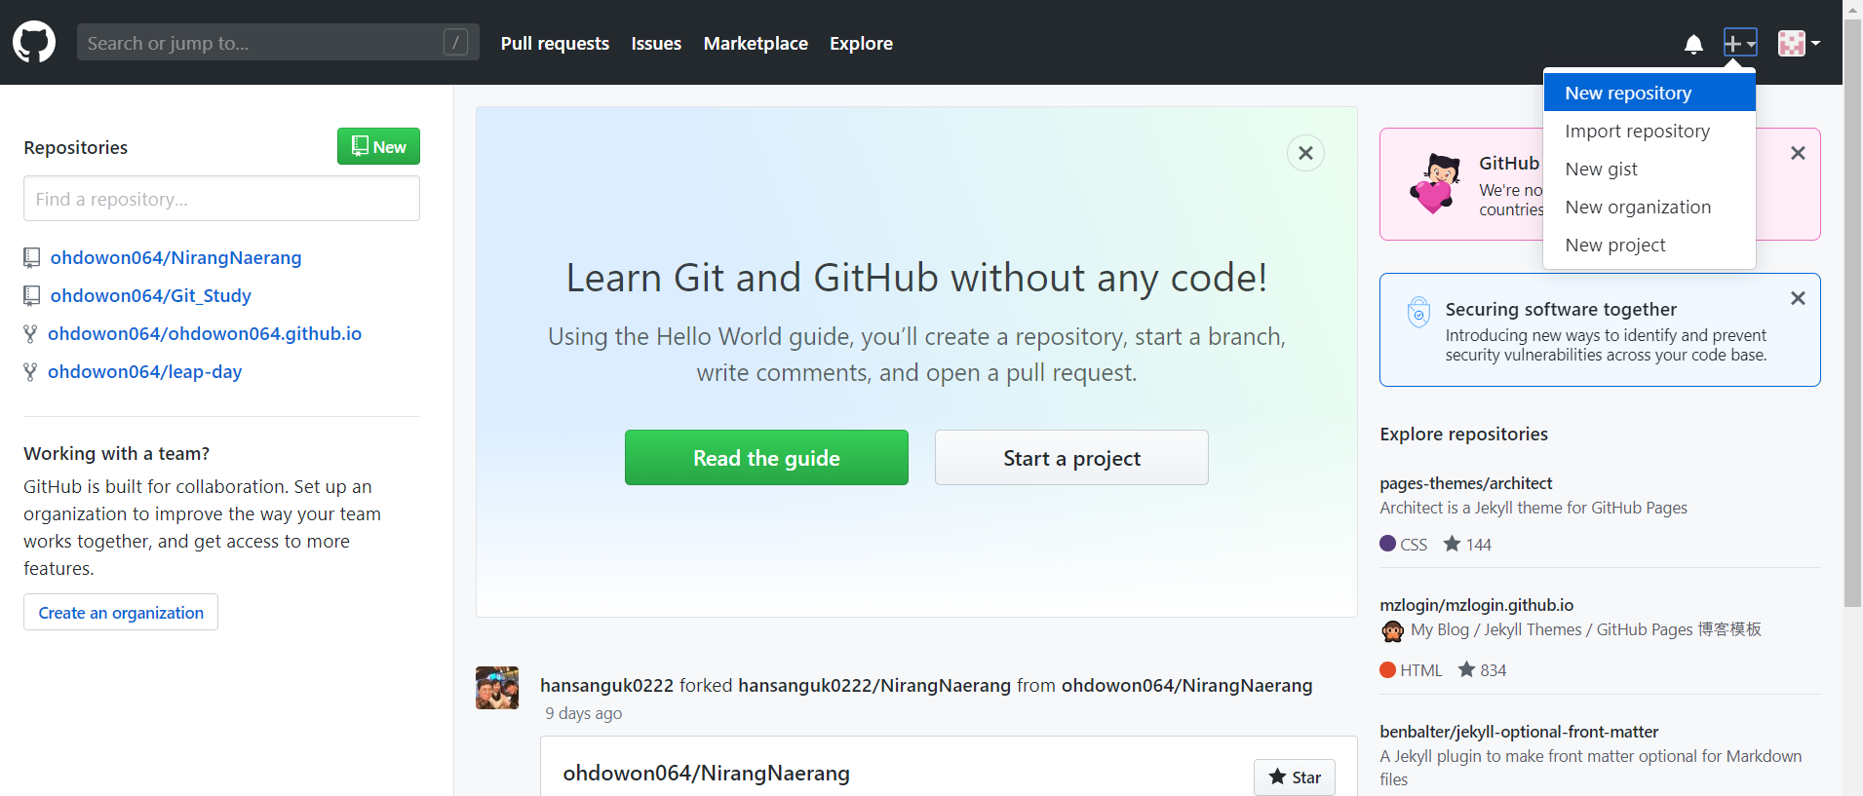1863x796 pixels.
Task: Open Marketplace in top navigation
Action: click(x=756, y=43)
